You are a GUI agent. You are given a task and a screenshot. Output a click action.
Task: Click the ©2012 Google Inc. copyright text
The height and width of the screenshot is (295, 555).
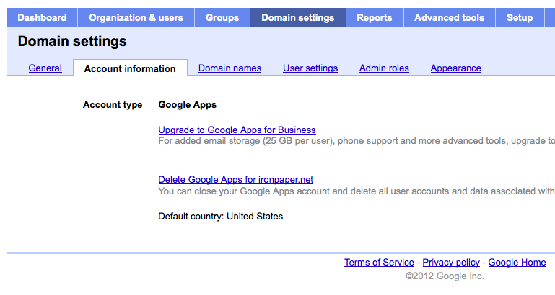445,276
